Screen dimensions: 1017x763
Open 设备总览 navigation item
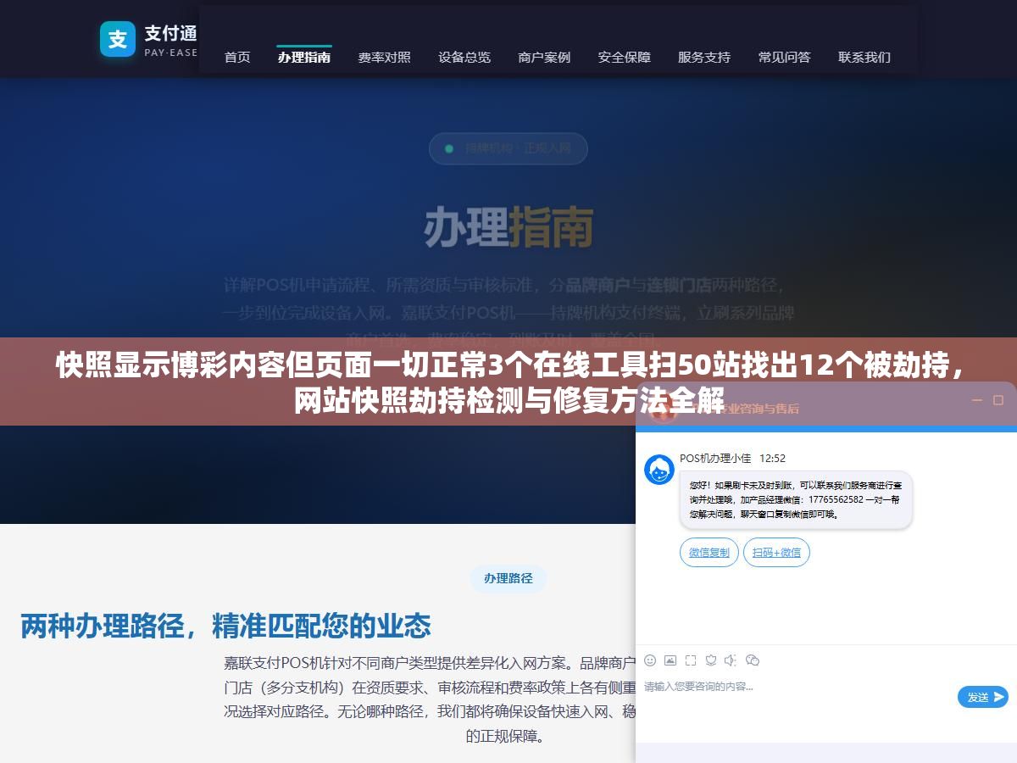click(x=464, y=57)
